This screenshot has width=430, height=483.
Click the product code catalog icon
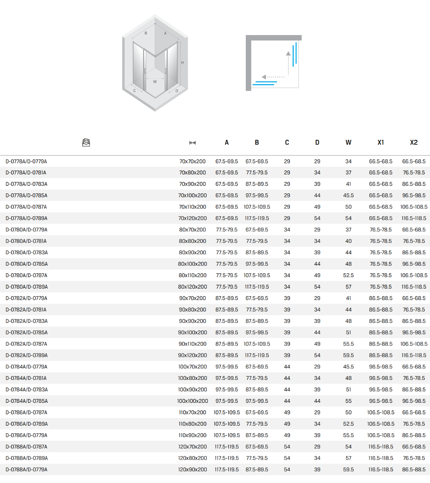tap(86, 143)
